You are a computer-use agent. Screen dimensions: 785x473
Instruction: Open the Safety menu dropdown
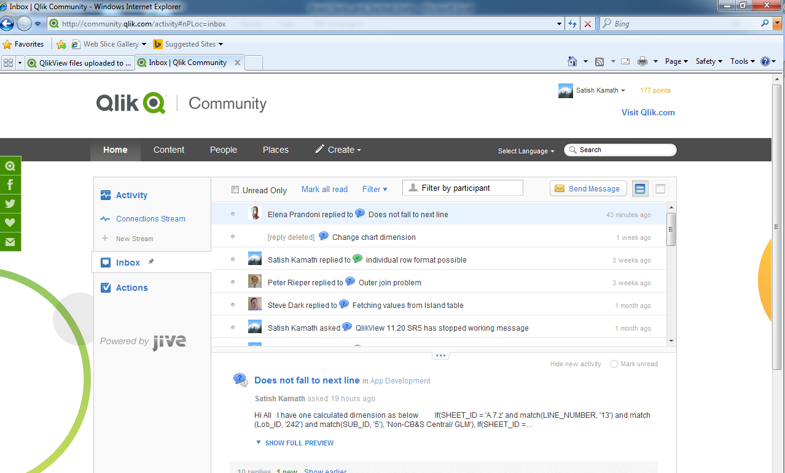(x=709, y=61)
